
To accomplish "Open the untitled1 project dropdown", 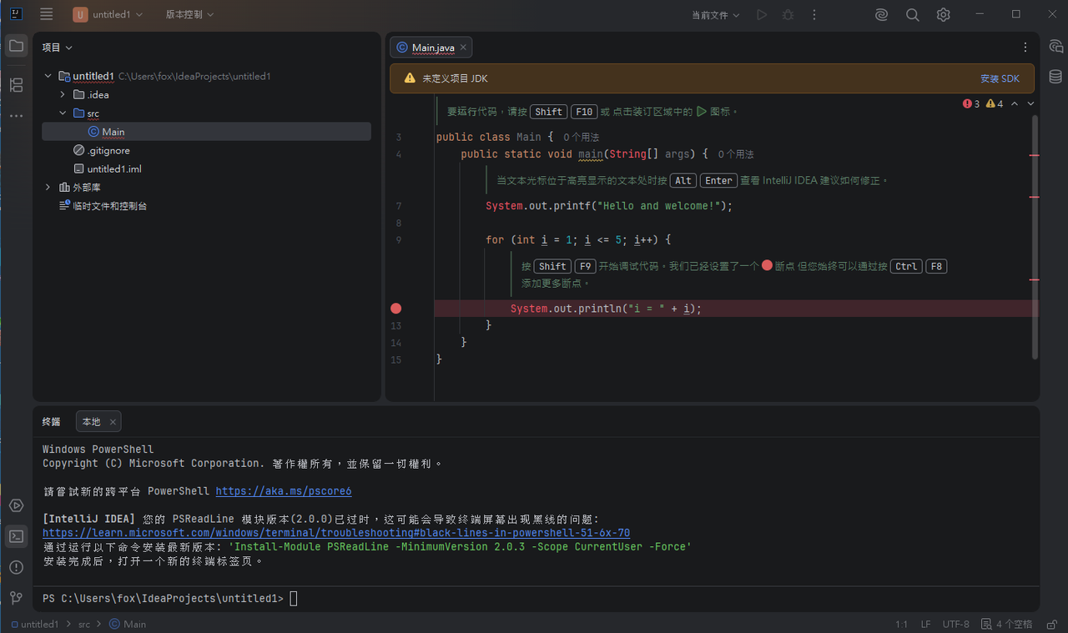I will coord(108,14).
